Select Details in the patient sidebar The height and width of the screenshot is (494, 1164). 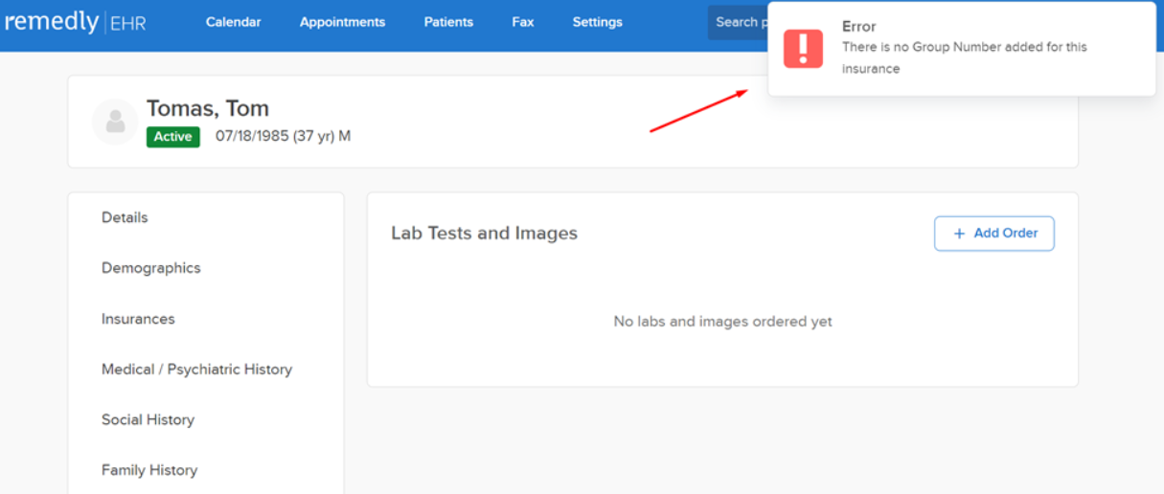tap(125, 217)
